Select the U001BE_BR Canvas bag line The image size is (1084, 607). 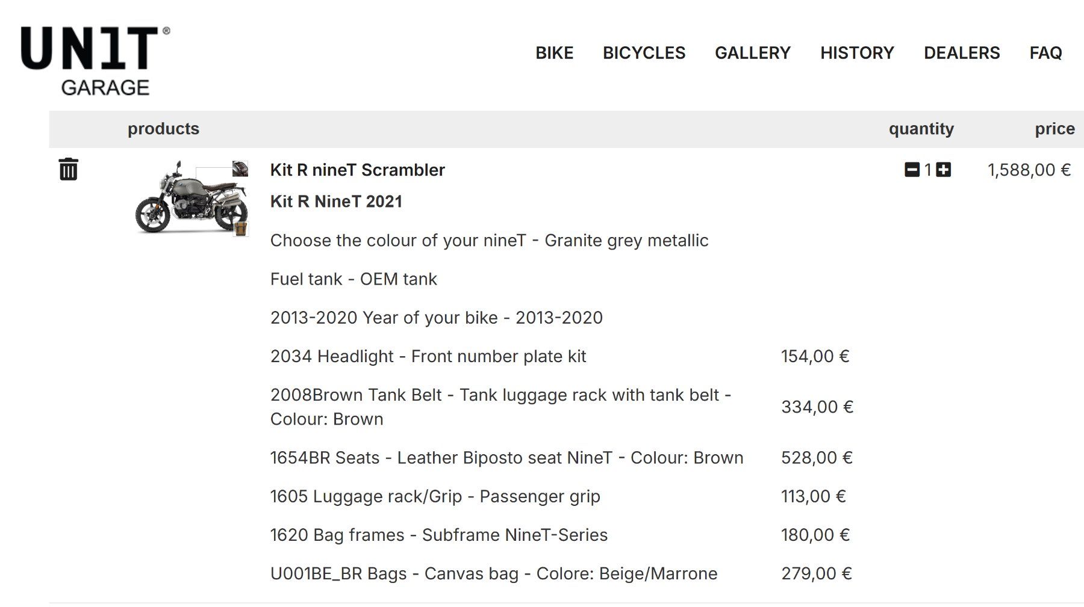pos(494,573)
